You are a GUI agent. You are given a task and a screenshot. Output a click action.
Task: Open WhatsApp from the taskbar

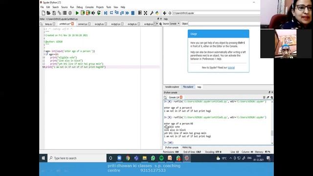153,158
